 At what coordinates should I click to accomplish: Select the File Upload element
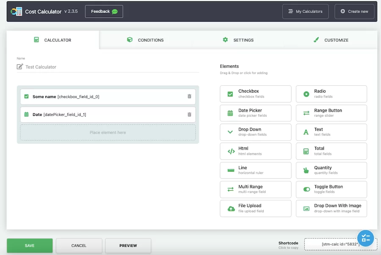pyautogui.click(x=255, y=208)
